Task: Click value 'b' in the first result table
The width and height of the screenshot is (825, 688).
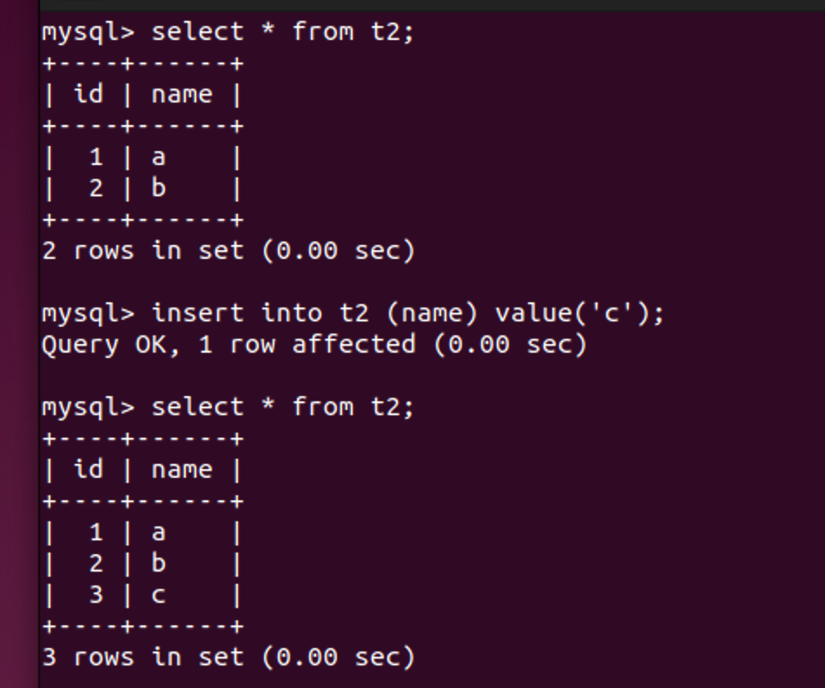Action: pos(158,189)
